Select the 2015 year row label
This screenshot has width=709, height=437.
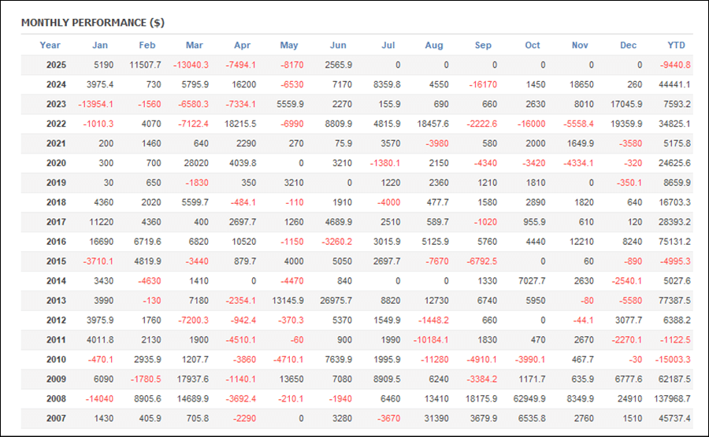coord(56,261)
